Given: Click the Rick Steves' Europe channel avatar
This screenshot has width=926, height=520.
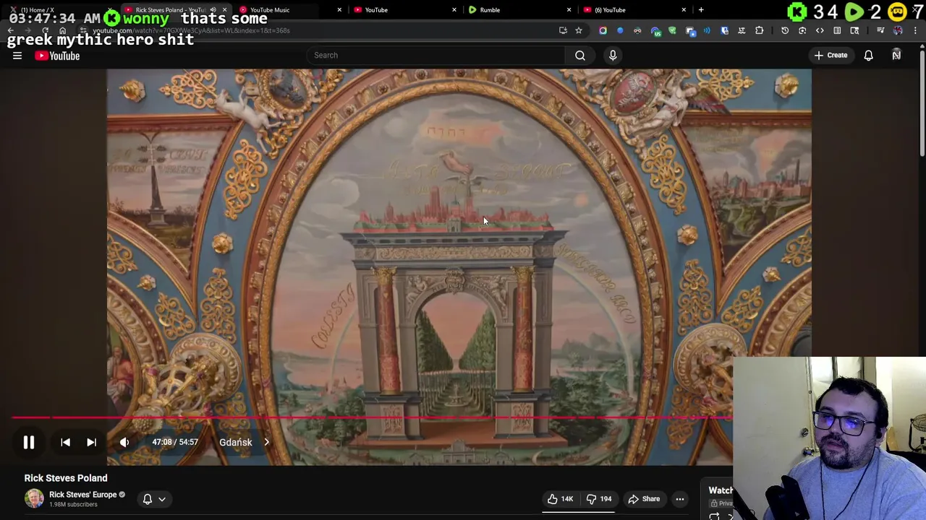Looking at the screenshot, I should (x=34, y=498).
